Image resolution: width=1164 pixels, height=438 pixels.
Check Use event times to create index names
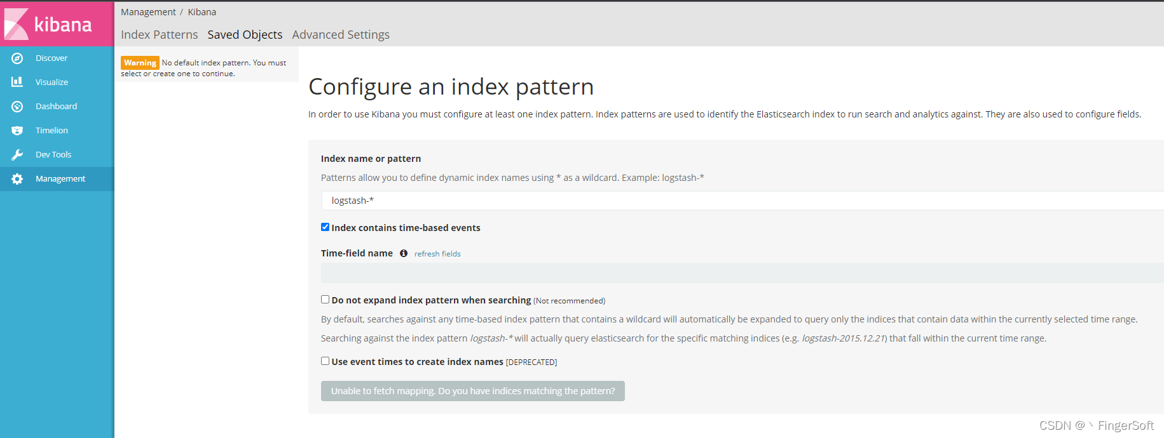pyautogui.click(x=325, y=361)
